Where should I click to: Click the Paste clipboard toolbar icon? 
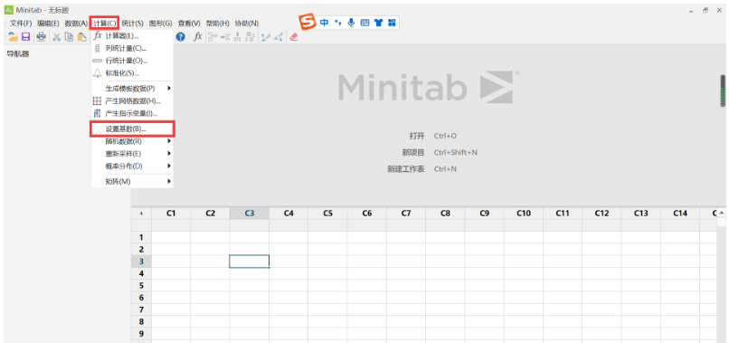click(81, 37)
